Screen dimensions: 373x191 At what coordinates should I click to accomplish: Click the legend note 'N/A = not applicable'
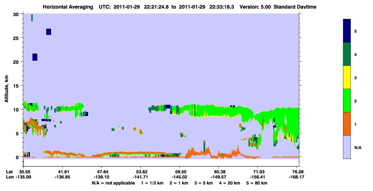coord(113,183)
